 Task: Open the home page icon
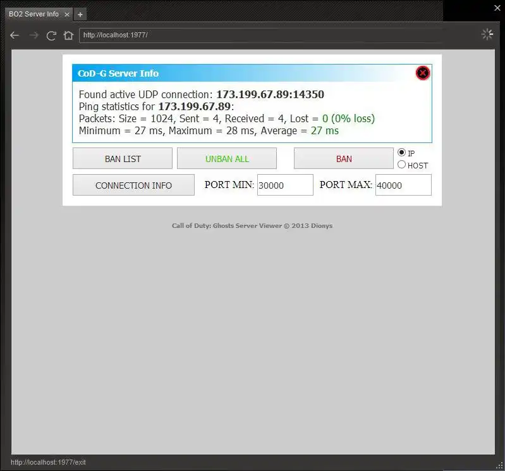[69, 35]
